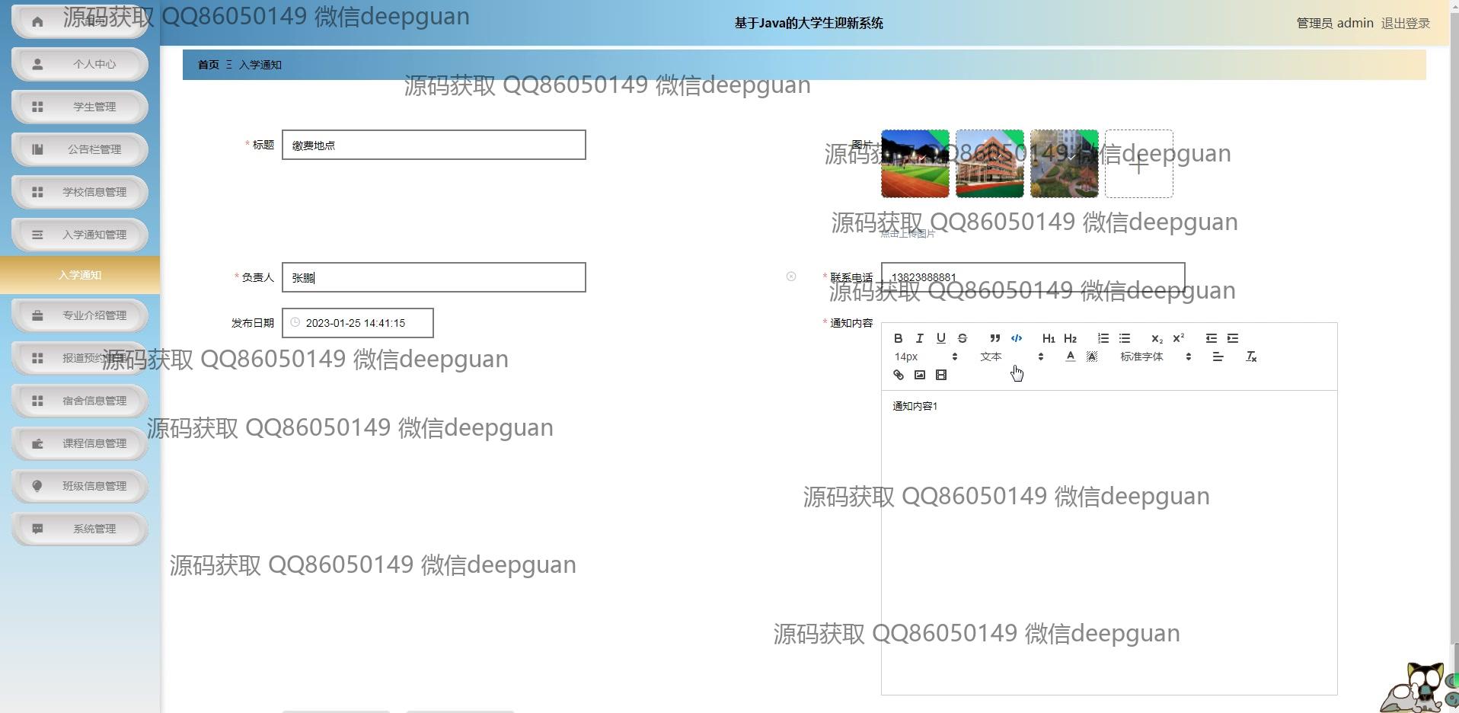Insert an ordered numbered list
Image resolution: width=1459 pixels, height=713 pixels.
click(x=1103, y=338)
